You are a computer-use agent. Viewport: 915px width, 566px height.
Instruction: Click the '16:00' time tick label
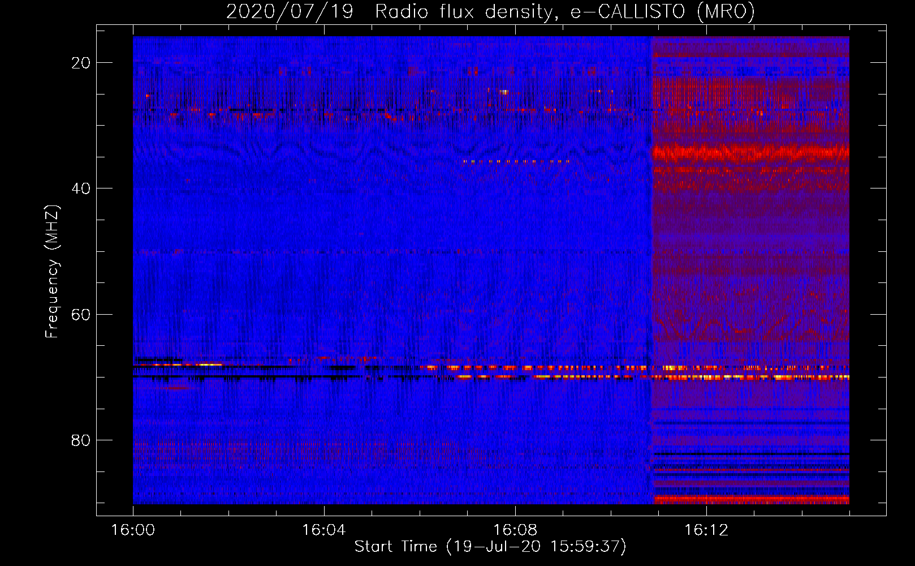tap(133, 530)
